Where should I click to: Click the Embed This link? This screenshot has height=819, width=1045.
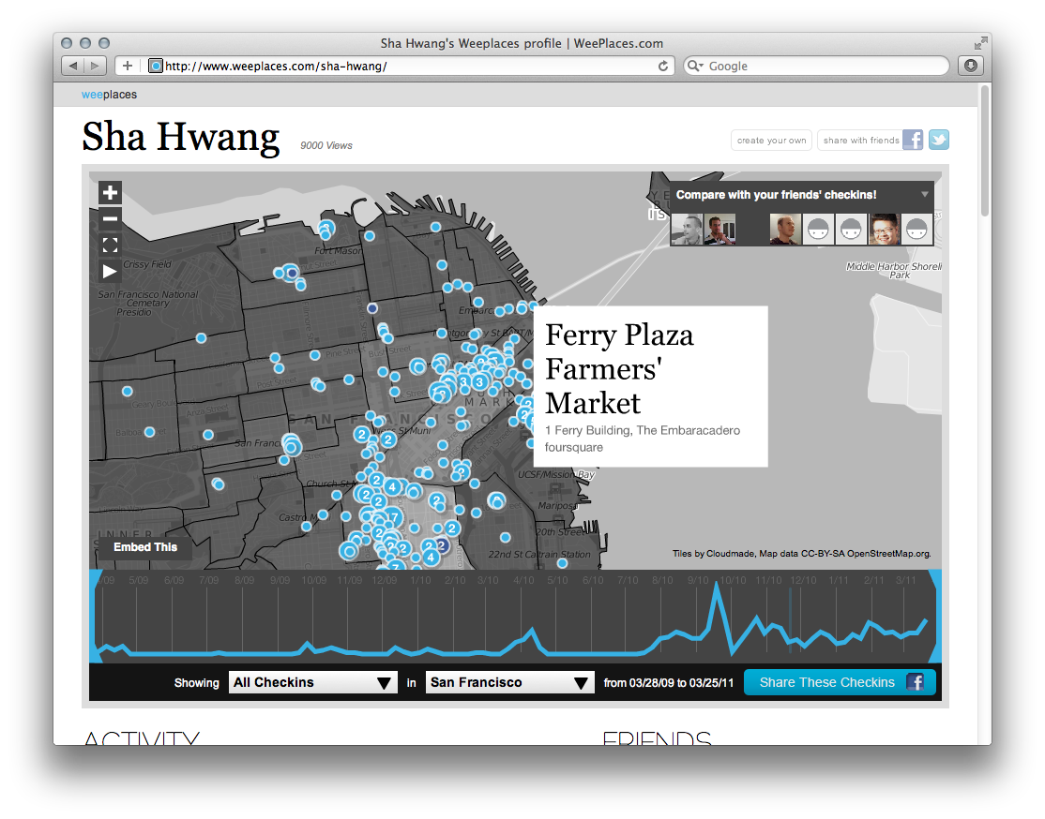(x=145, y=546)
